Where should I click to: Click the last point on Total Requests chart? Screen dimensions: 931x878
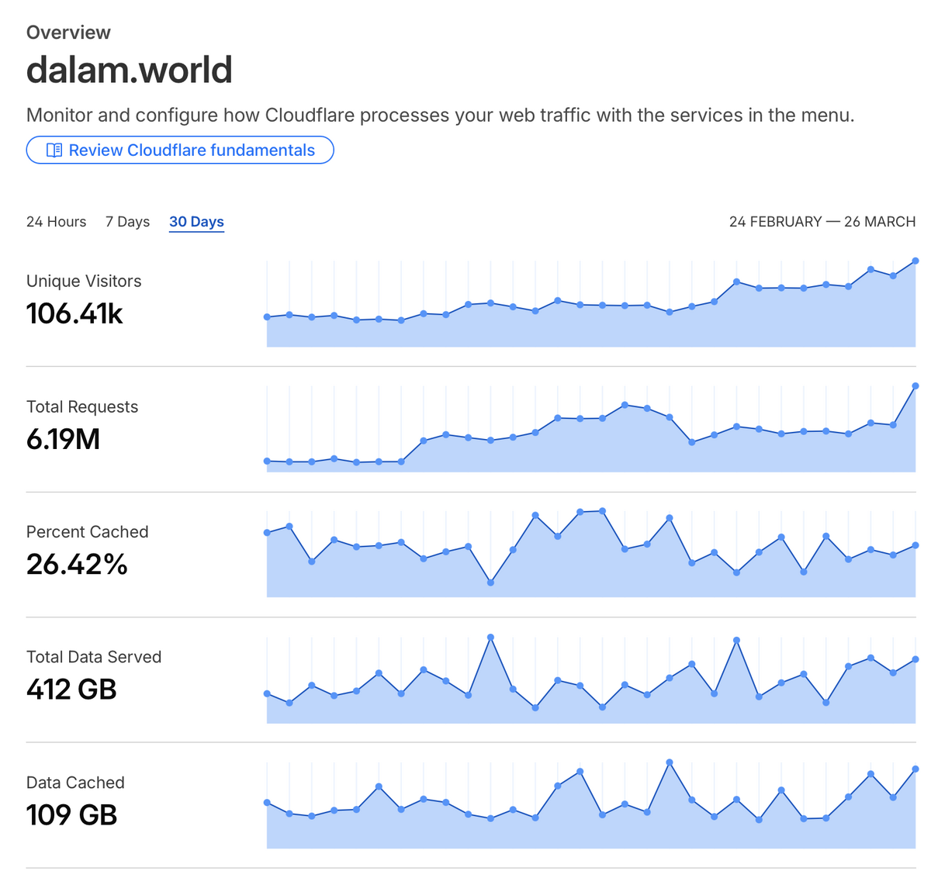(x=915, y=386)
